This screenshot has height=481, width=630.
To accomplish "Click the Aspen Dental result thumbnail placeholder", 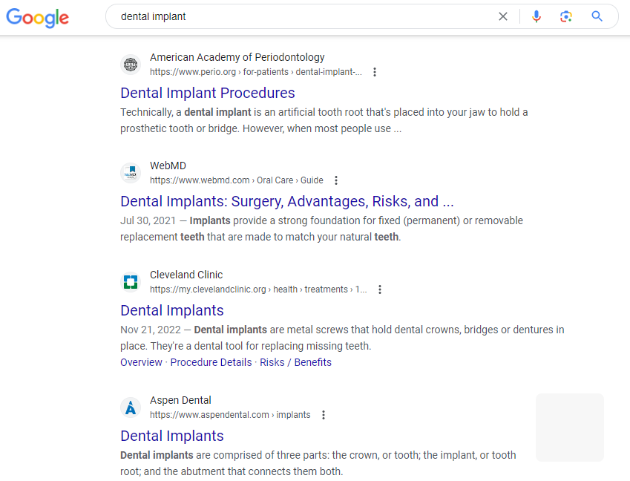I will (570, 427).
